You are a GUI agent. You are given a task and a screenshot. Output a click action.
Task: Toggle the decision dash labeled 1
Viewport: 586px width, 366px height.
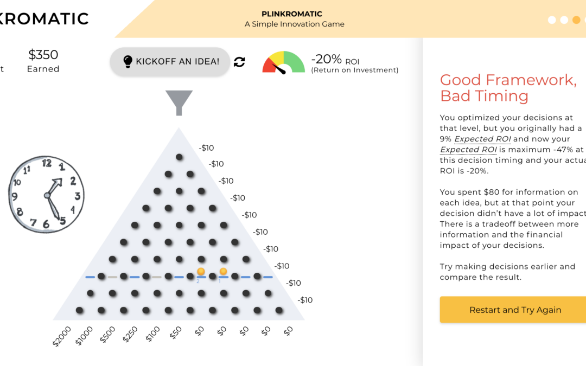[x=223, y=277]
